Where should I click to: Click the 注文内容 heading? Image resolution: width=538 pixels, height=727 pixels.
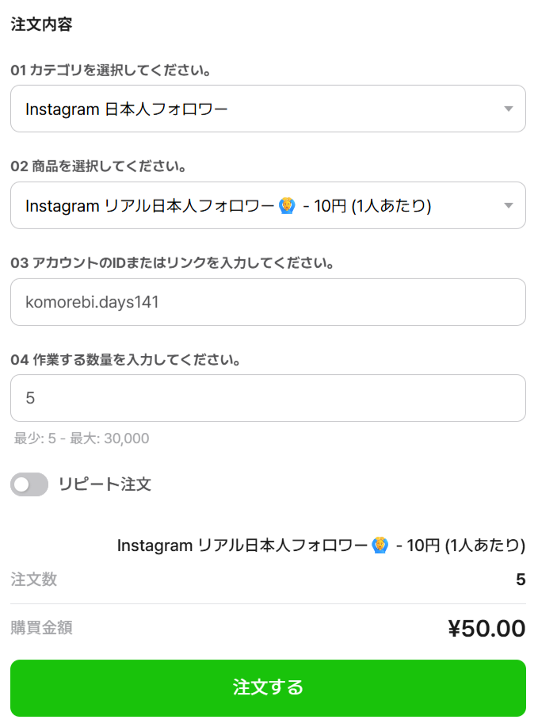click(x=41, y=25)
